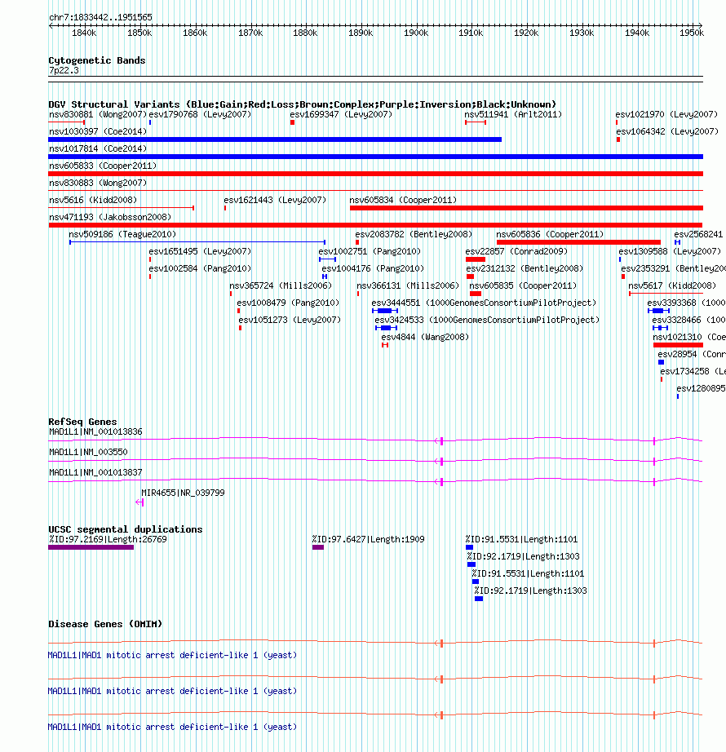Click the esv2083782 (Bentley2008) label
726x752 pixels.
pyautogui.click(x=414, y=234)
